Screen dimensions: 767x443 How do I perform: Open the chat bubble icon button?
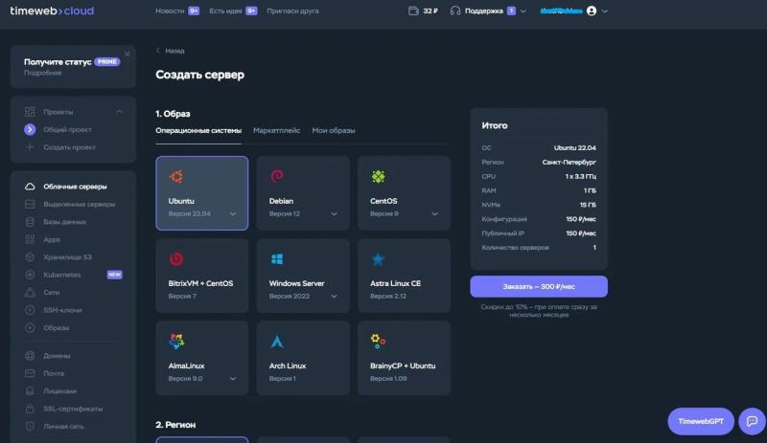[x=752, y=421]
